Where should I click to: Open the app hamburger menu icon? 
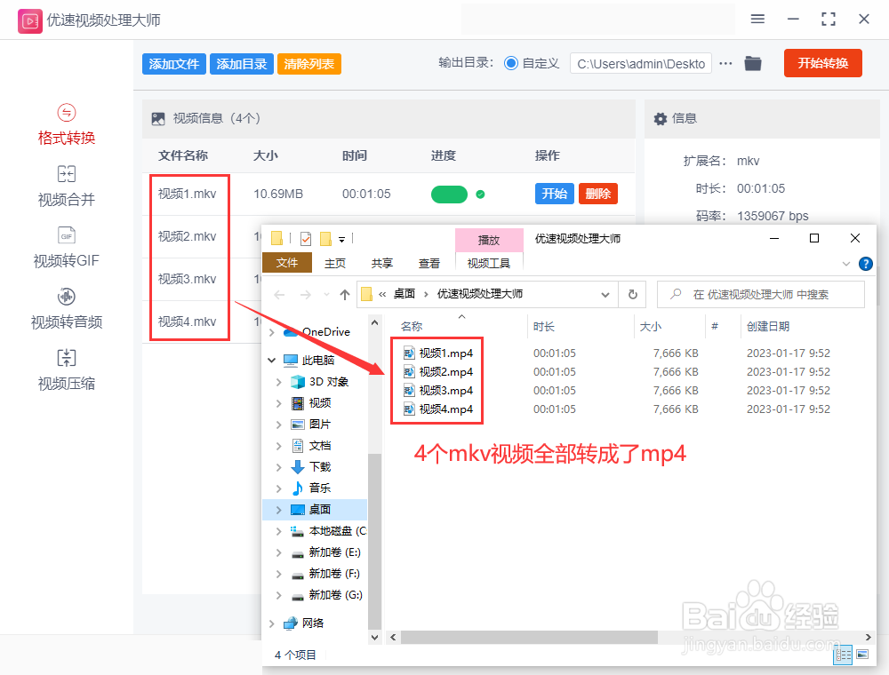[757, 19]
